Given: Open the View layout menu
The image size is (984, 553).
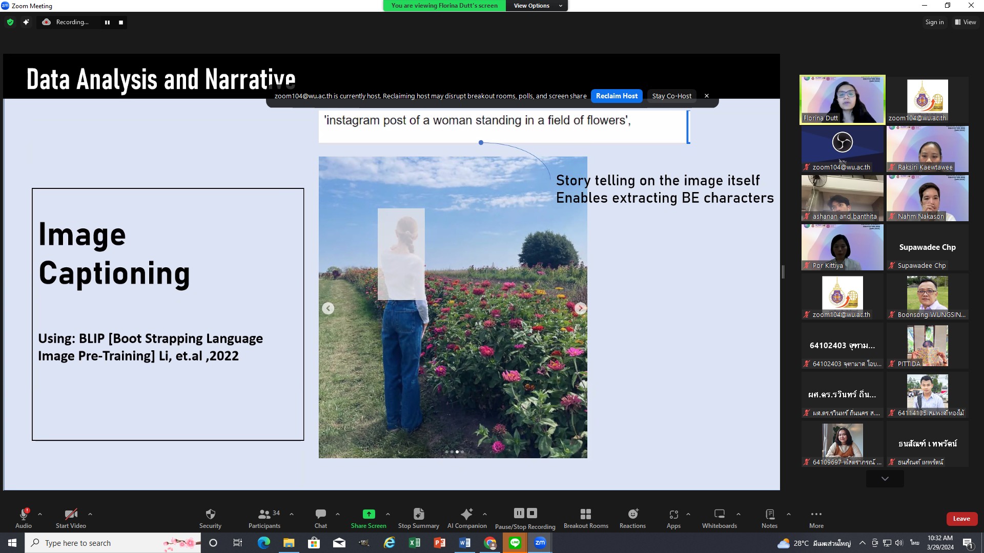Looking at the screenshot, I should [965, 22].
